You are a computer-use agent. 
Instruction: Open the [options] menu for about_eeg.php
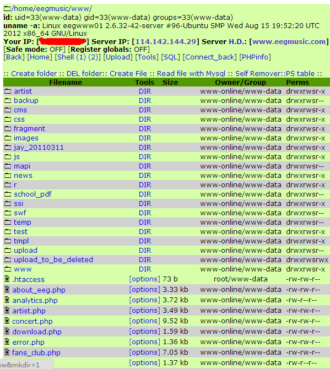coord(144,290)
